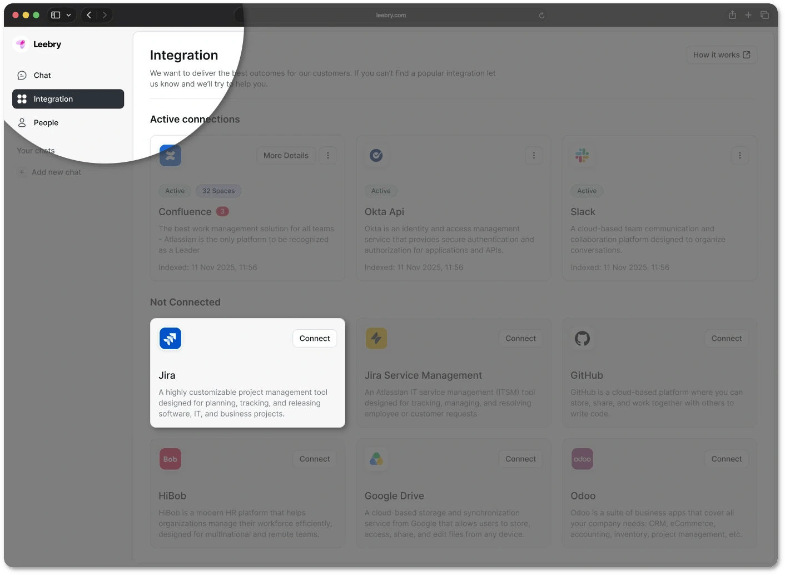Click the 32 Spaces badge
This screenshot has height=575, width=785.
click(218, 191)
